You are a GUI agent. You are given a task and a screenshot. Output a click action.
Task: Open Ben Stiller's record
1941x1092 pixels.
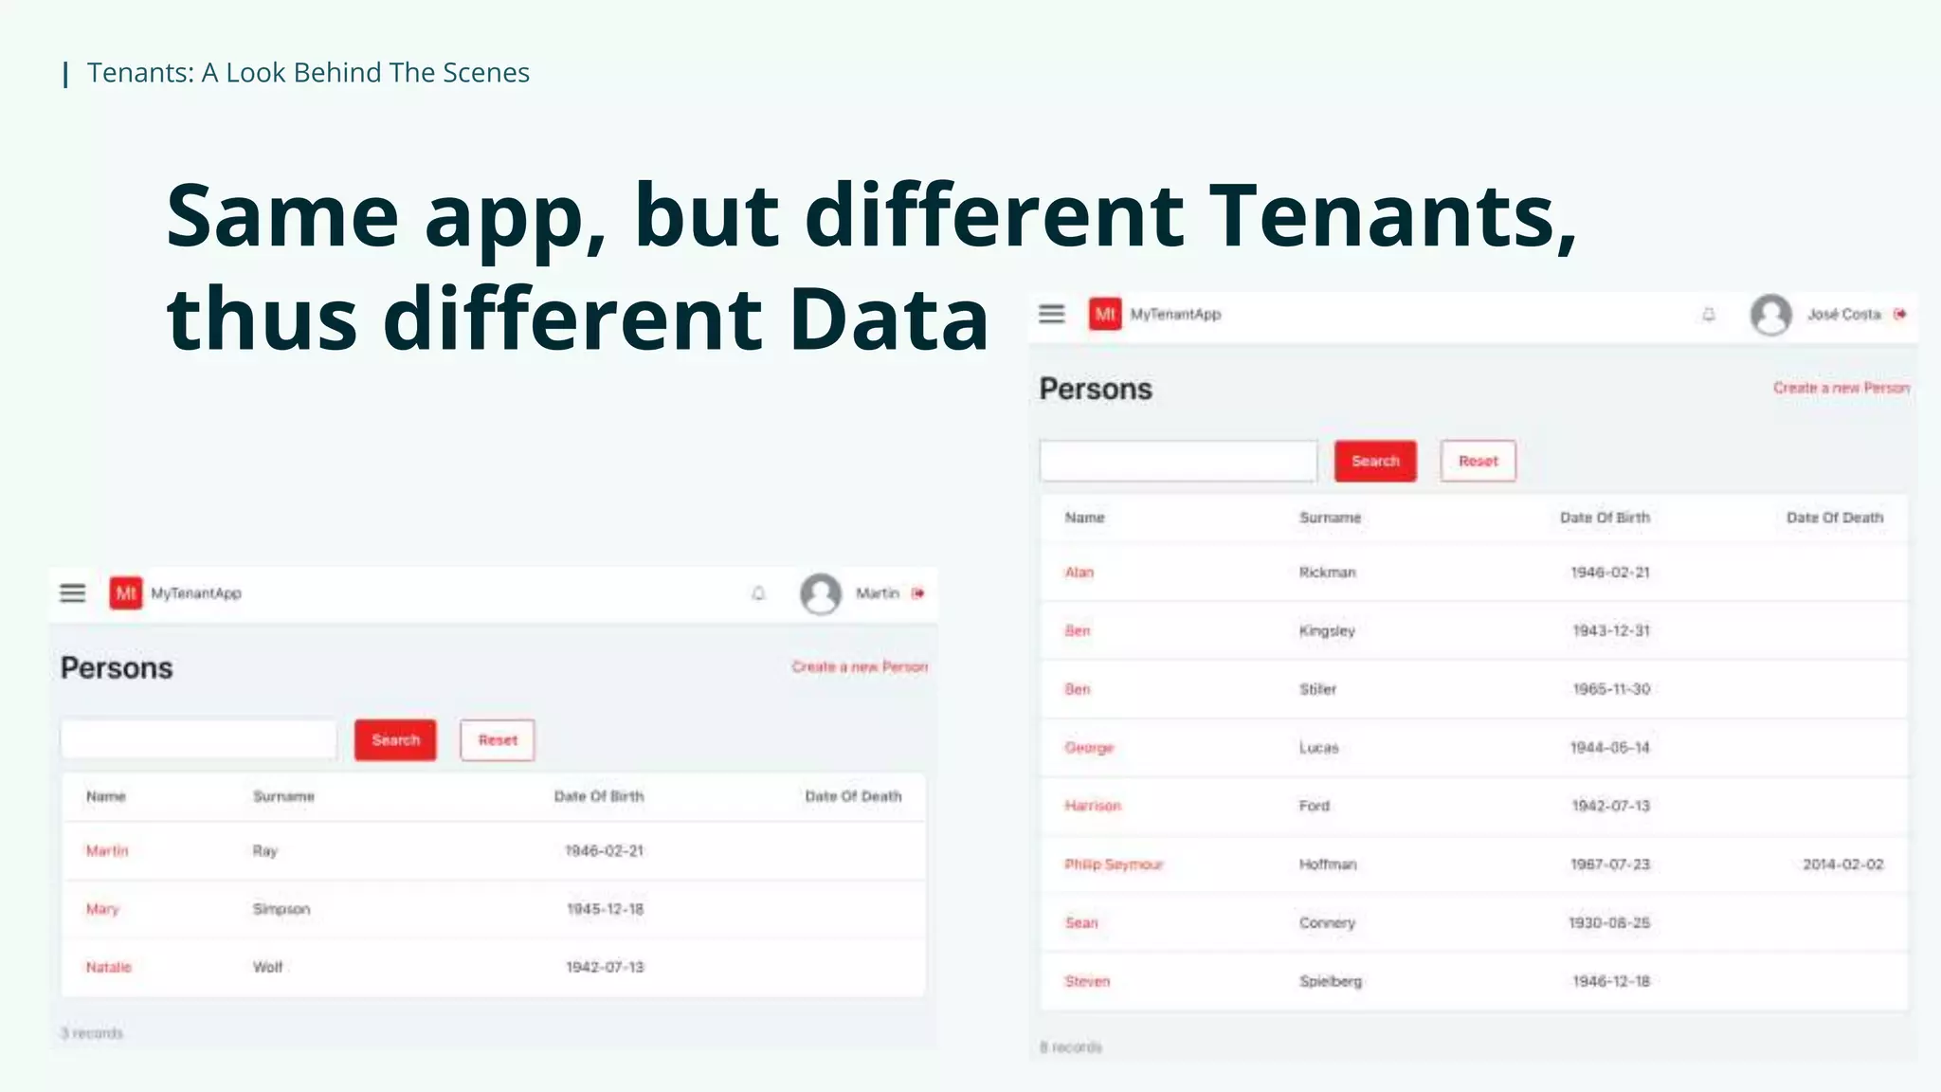click(1078, 689)
